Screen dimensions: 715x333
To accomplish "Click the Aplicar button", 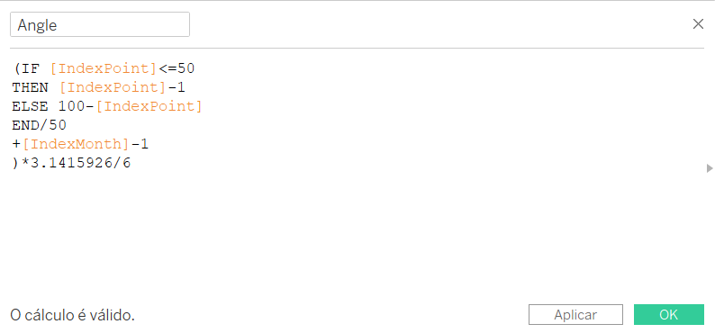I will click(x=575, y=315).
